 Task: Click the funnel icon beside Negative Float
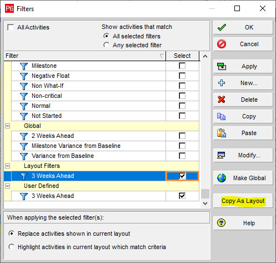pyautogui.click(x=24, y=76)
